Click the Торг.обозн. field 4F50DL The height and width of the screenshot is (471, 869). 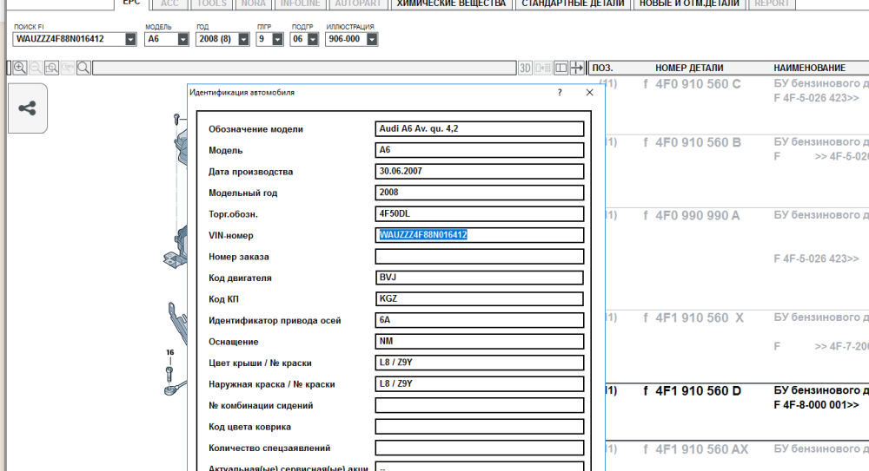point(480,213)
